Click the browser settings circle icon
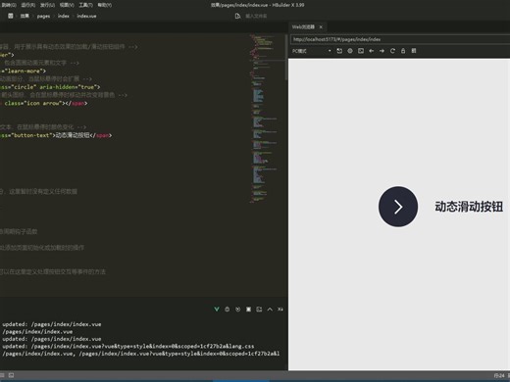The width and height of the screenshot is (510, 382). pos(350,51)
